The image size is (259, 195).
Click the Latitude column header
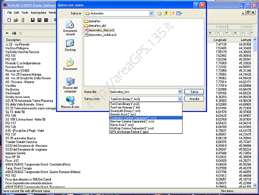(246, 40)
